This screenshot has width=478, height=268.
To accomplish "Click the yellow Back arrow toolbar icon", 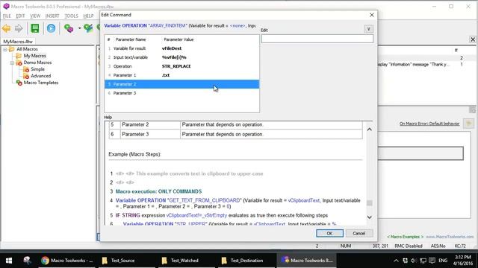I will point(6,28).
